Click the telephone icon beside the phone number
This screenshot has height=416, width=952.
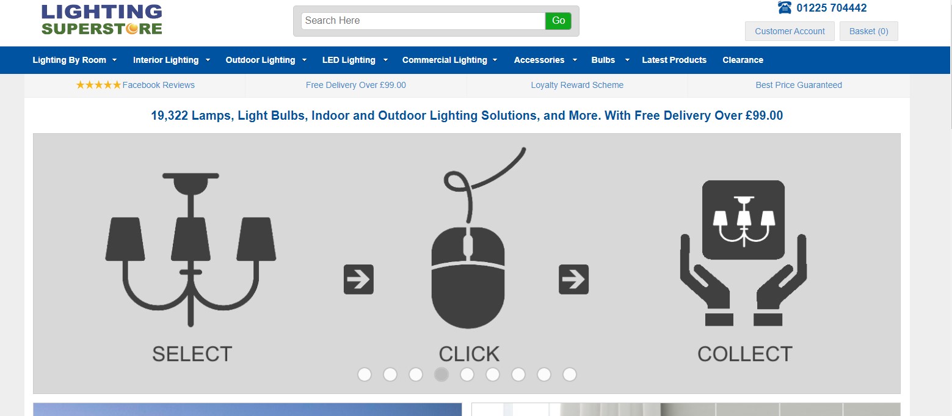[785, 8]
